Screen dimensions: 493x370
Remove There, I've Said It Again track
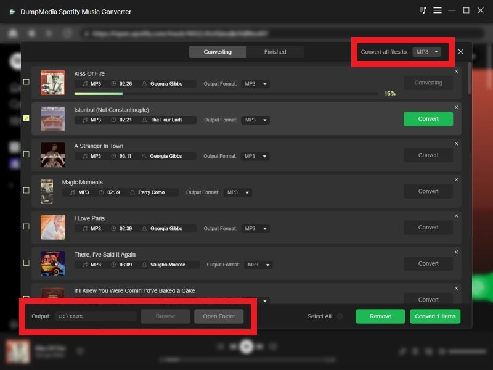point(456,252)
